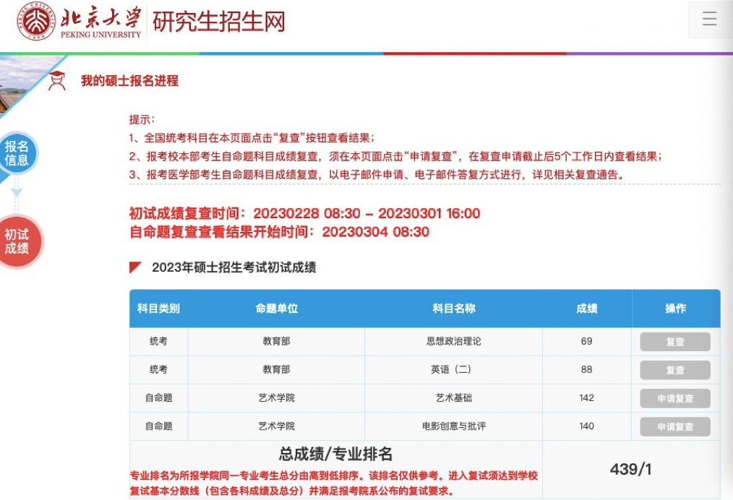Open the hamburger menu at top right

pos(709,19)
